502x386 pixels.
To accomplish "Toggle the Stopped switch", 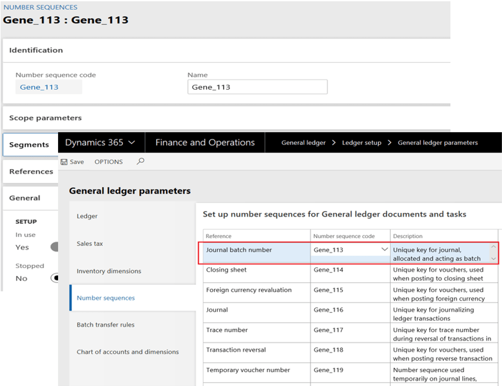I will pos(54,278).
